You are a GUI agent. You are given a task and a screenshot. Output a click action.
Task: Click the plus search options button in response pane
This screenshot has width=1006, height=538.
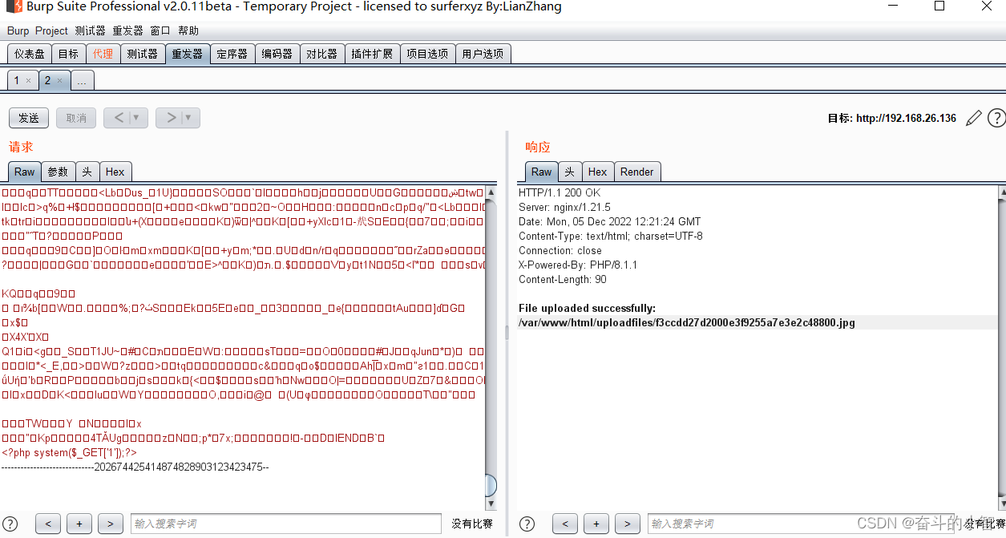point(596,524)
